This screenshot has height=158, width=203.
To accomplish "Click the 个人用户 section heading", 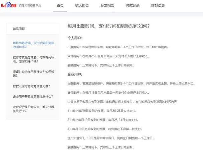I will coord(75,38).
